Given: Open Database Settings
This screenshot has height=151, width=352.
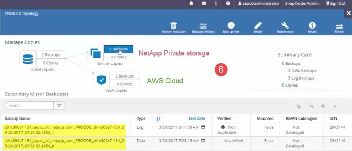Looking at the screenshot, I should pos(203,25).
